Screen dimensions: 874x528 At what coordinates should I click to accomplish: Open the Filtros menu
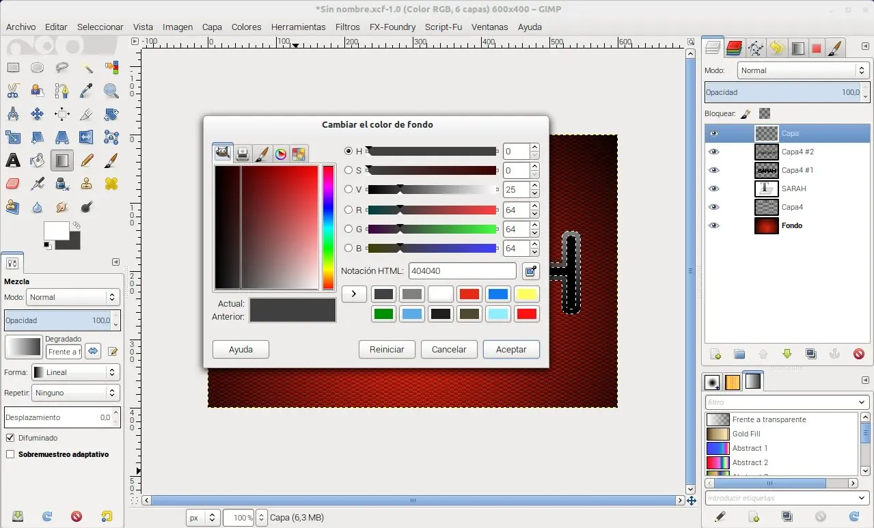(x=348, y=27)
